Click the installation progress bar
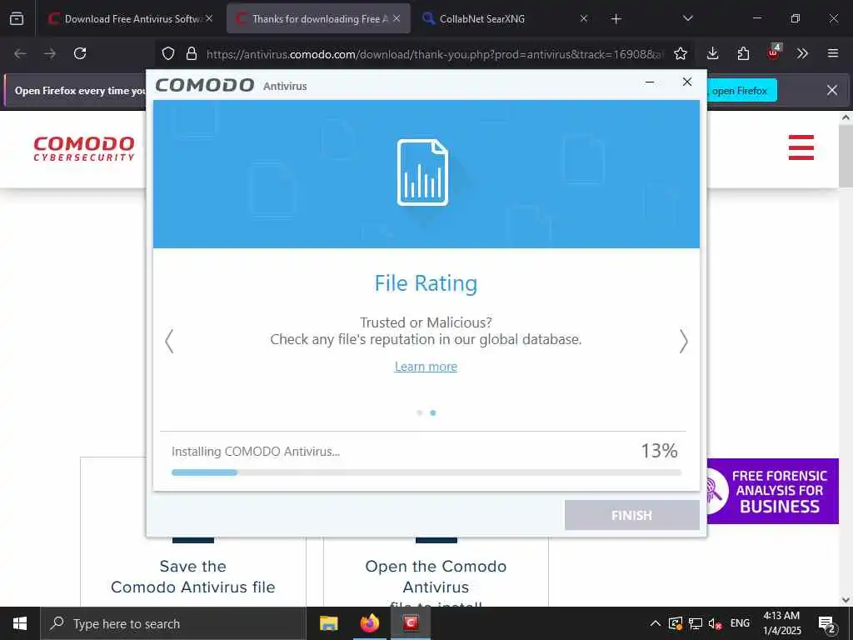This screenshot has height=640, width=853. click(426, 472)
